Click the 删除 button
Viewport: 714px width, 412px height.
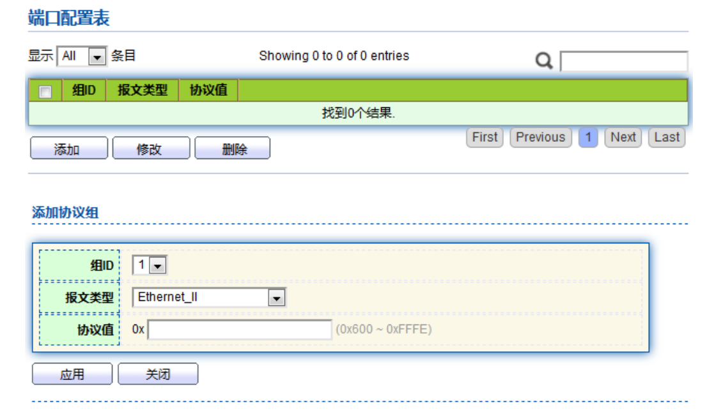click(x=232, y=148)
